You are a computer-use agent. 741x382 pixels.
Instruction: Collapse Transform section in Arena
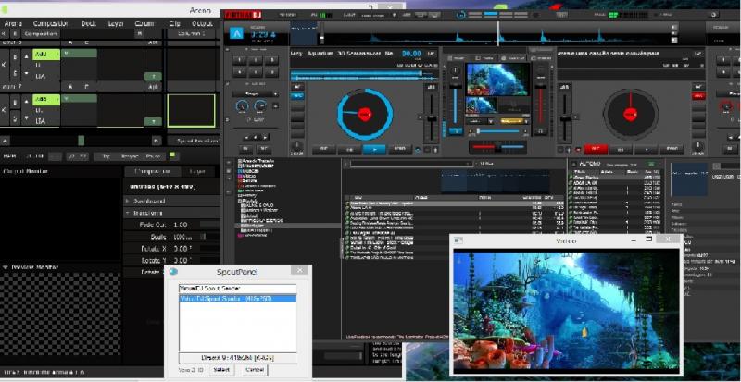[128, 214]
